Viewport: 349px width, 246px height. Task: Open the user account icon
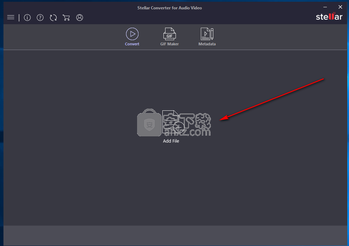80,18
